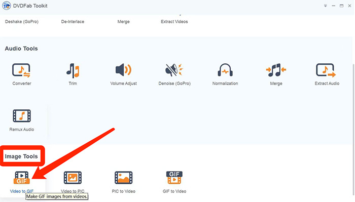Open the Audio Converter tool icon
Viewport: 355px width, 202px height.
pos(21,70)
